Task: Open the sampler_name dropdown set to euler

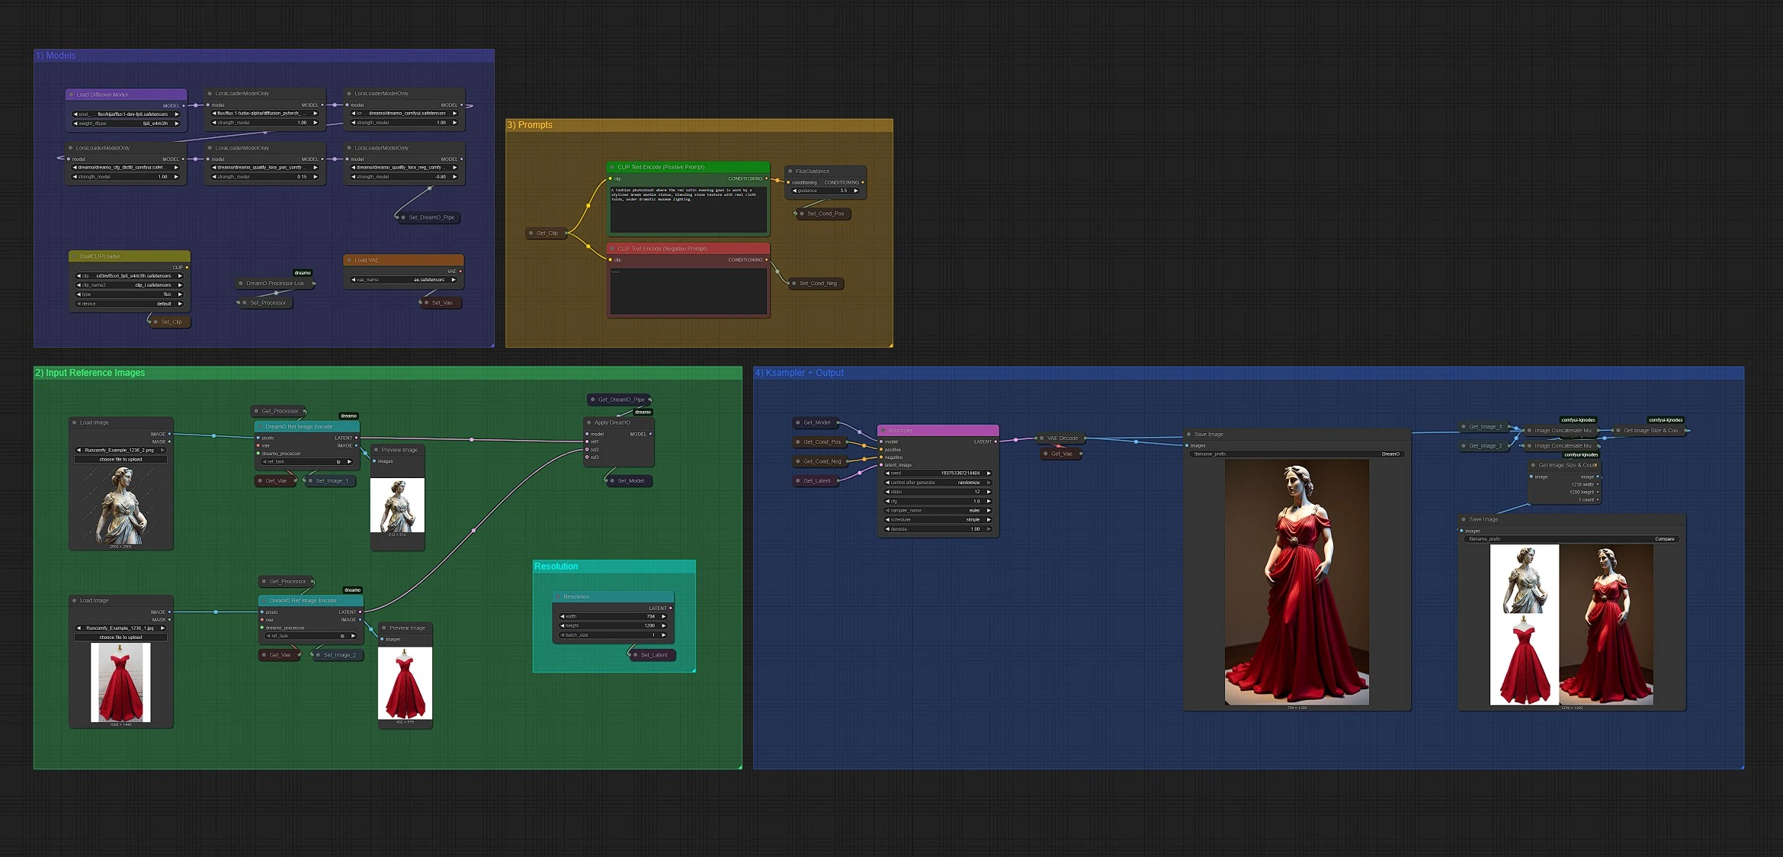Action: click(x=938, y=511)
